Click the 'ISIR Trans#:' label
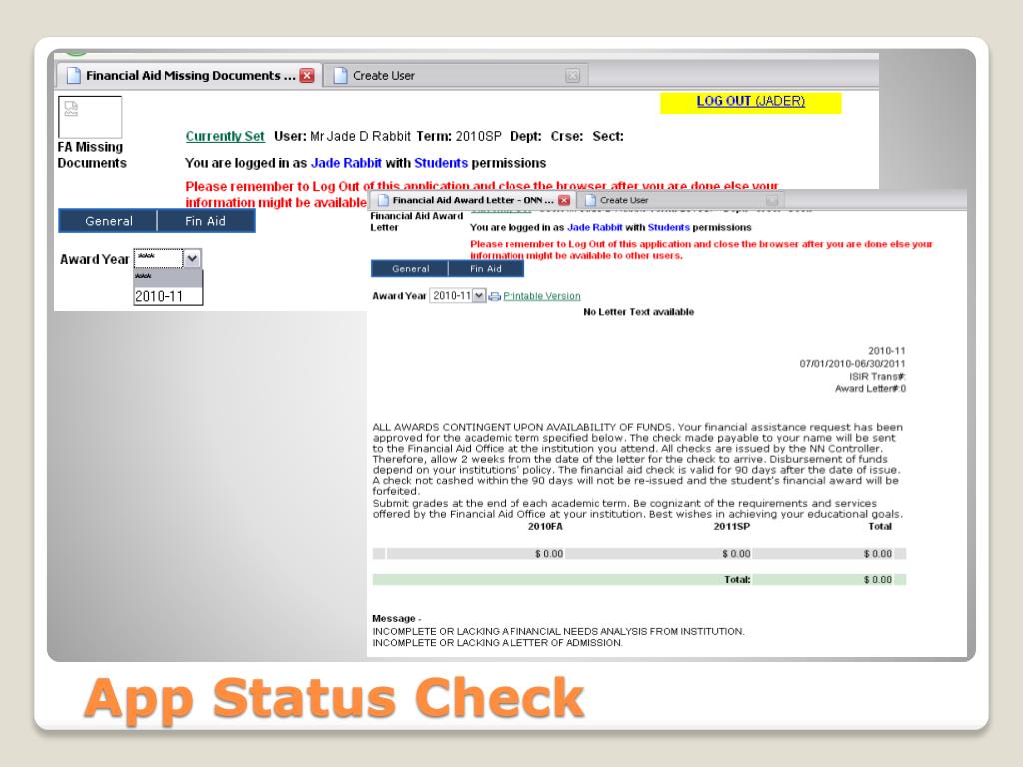The height and width of the screenshot is (767, 1023). point(877,377)
